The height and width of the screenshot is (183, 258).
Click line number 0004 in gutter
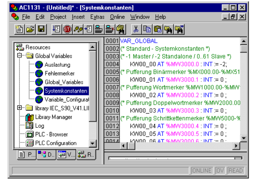tap(112, 64)
